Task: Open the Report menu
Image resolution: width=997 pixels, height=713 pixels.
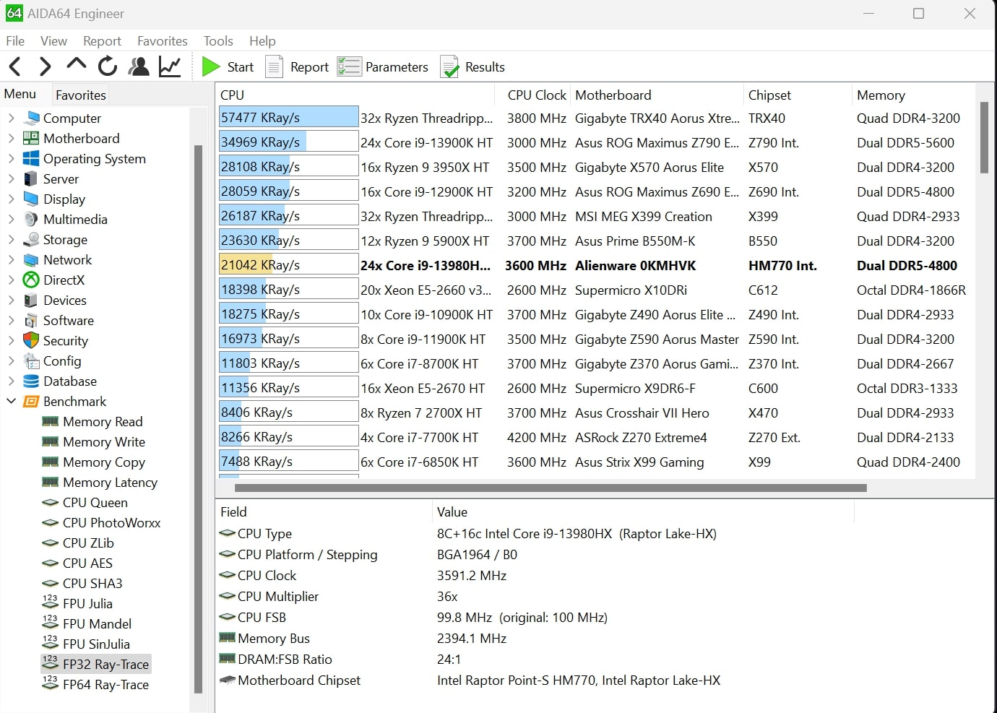Action: coord(102,41)
